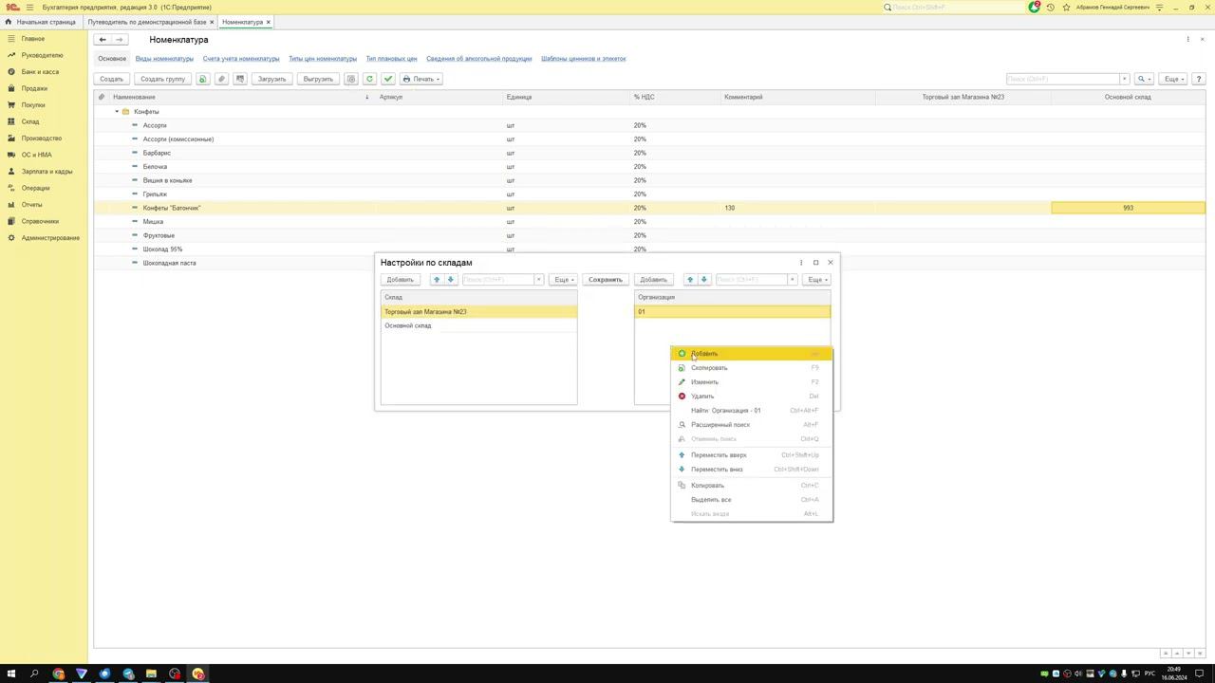Image resolution: width=1215 pixels, height=683 pixels.
Task: Open the Счета учета номенклатуры link
Action: click(x=241, y=59)
